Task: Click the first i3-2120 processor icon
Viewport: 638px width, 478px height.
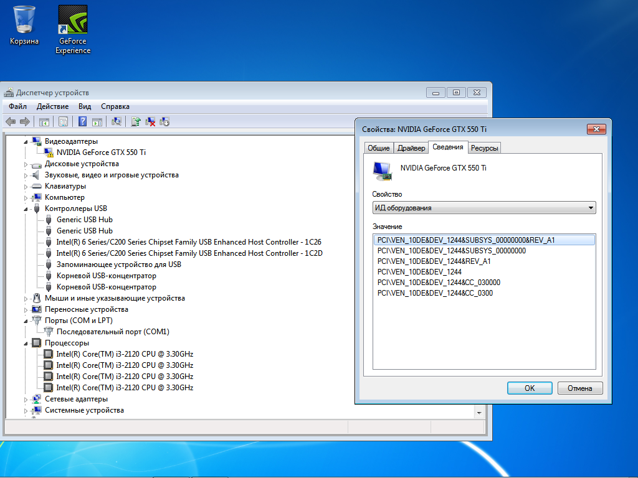Action: tap(49, 354)
